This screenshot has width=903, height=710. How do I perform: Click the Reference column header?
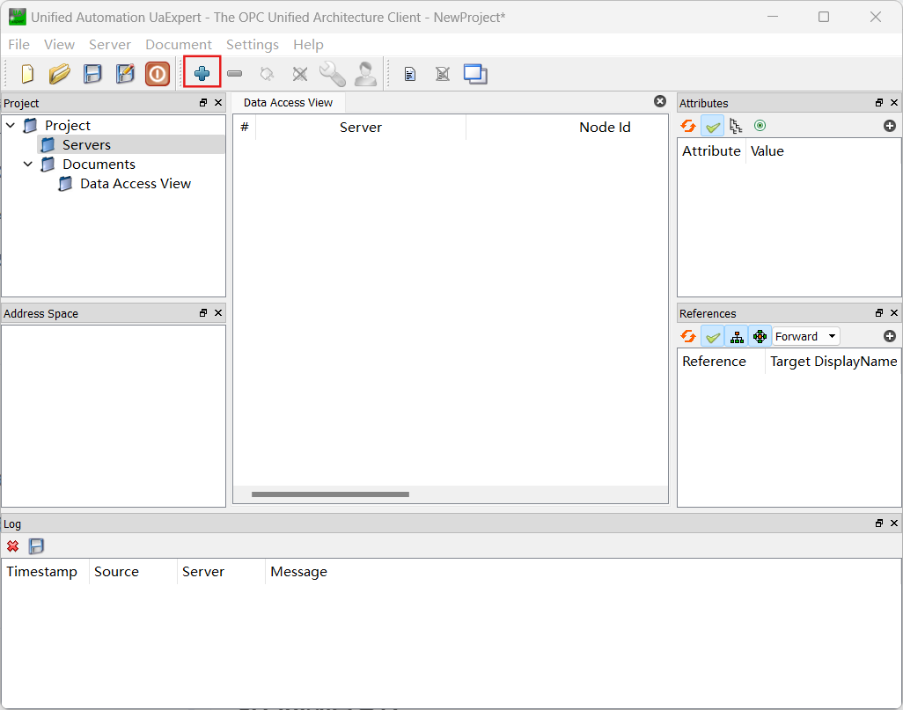721,362
